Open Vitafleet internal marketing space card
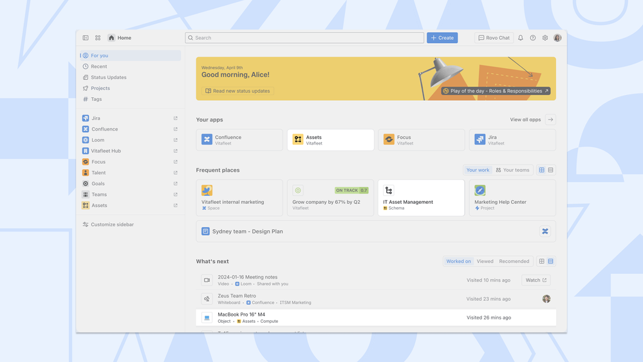 pyautogui.click(x=239, y=198)
